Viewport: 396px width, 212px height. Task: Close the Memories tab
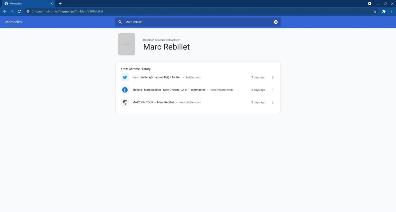pos(51,4)
